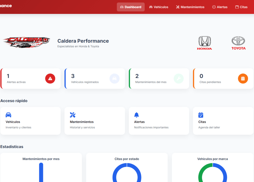
Task: Open the Citas pendientes stat card
Action: [223, 79]
